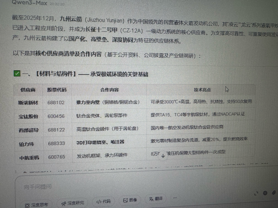Click the 高温钛合金锻件 cell
The height and width of the screenshot is (208, 278).
point(108,129)
